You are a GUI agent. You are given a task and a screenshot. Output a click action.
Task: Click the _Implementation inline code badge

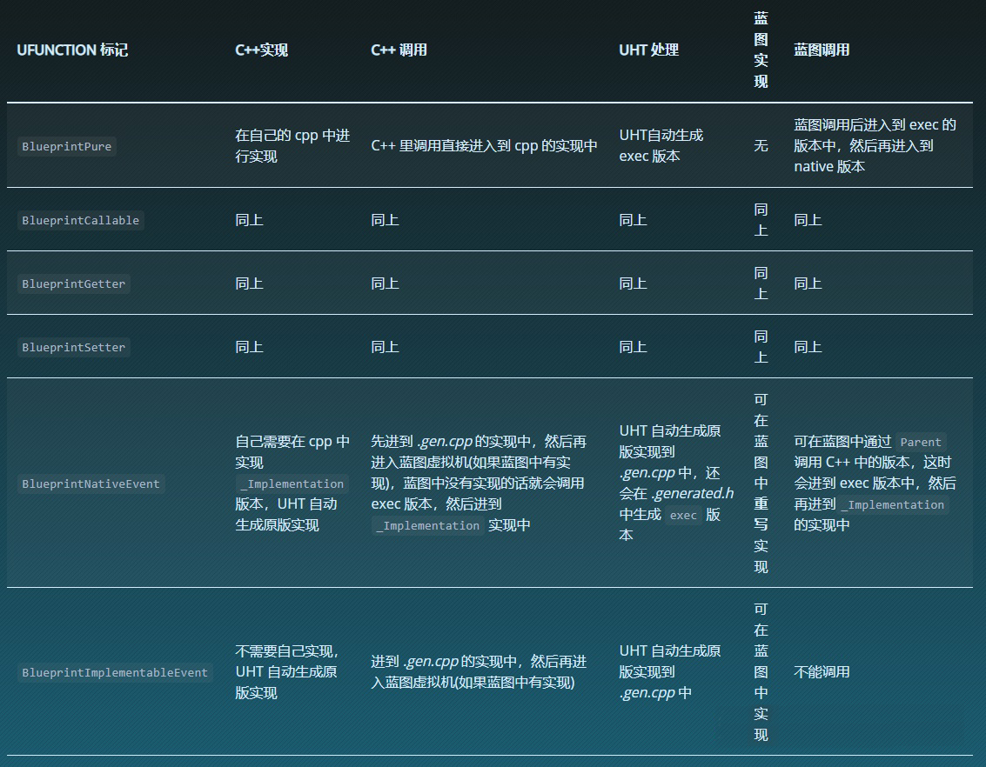tap(292, 484)
